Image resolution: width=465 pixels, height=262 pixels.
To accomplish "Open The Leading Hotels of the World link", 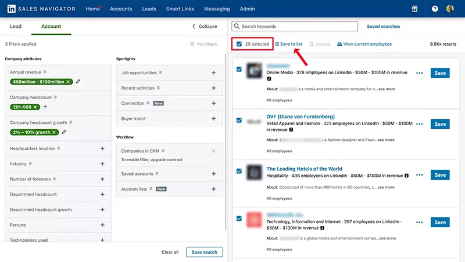I will click(304, 169).
